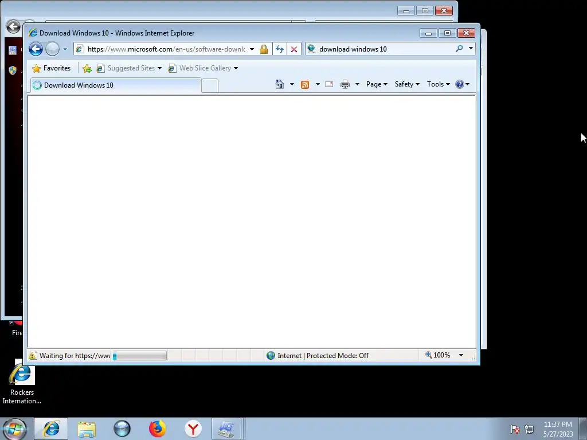Image resolution: width=587 pixels, height=440 pixels.
Task: Open Web Slice Gallery in favorites bar
Action: [203, 68]
